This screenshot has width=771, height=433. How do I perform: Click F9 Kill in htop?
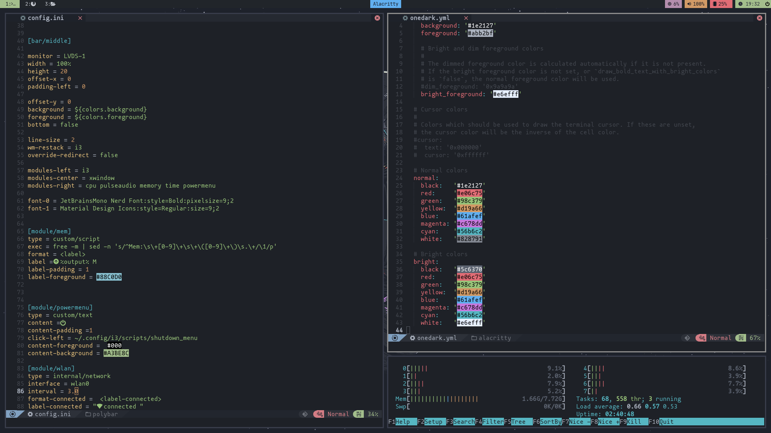pyautogui.click(x=634, y=422)
